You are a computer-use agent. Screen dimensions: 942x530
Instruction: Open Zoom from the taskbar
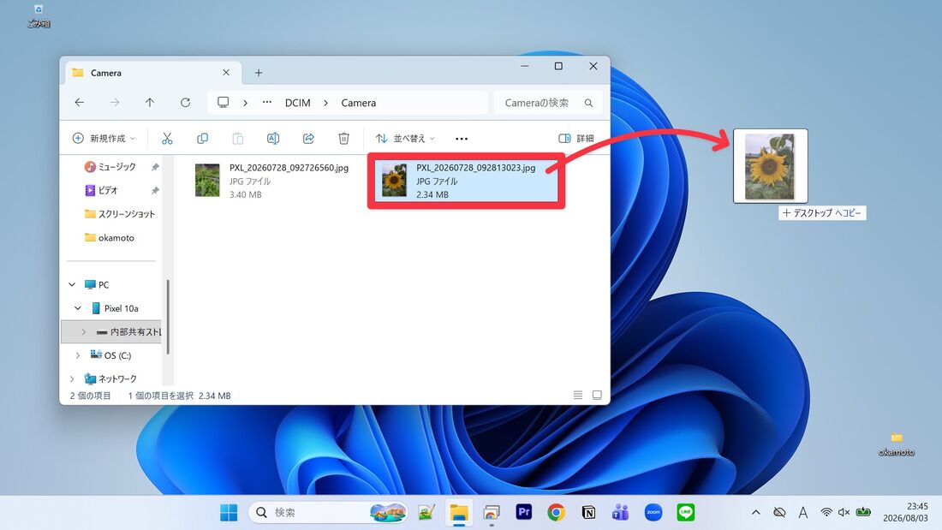click(x=653, y=513)
